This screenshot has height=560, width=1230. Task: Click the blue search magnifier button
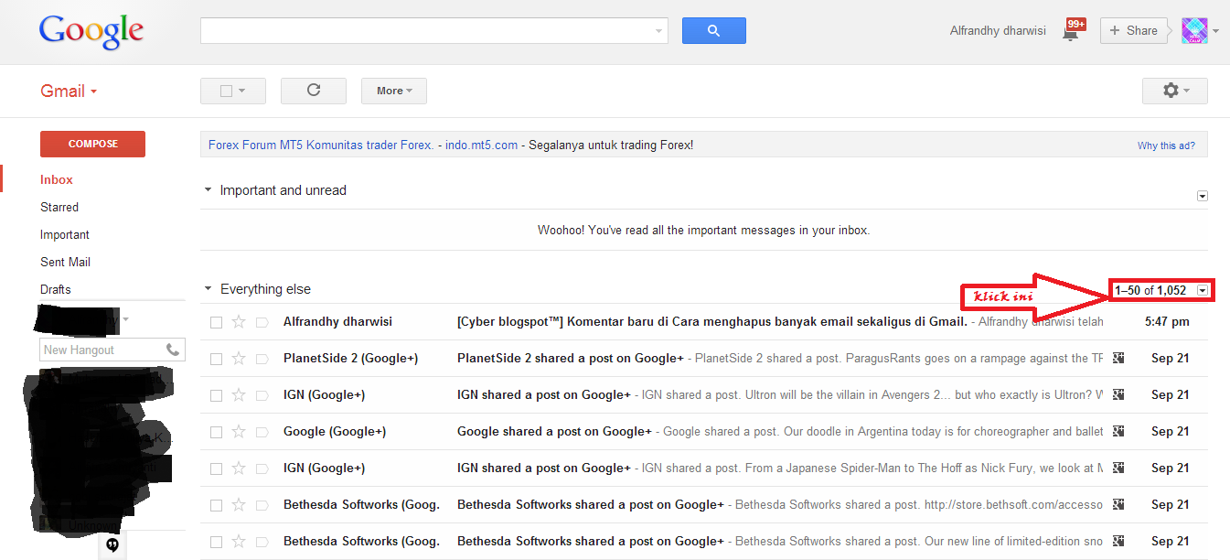(x=713, y=31)
